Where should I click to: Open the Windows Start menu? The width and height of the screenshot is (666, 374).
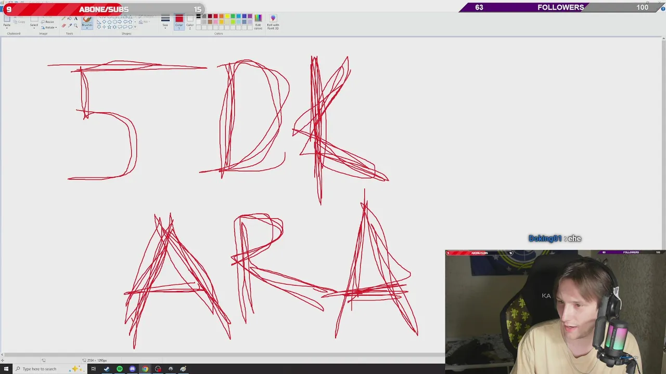[x=6, y=369]
